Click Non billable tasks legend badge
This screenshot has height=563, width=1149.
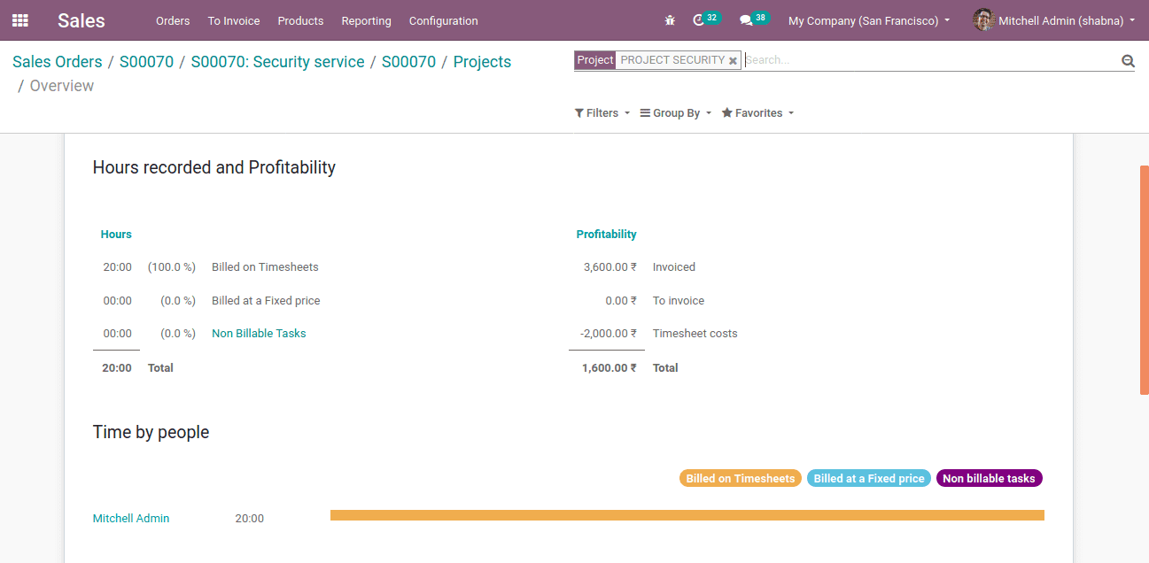[989, 478]
